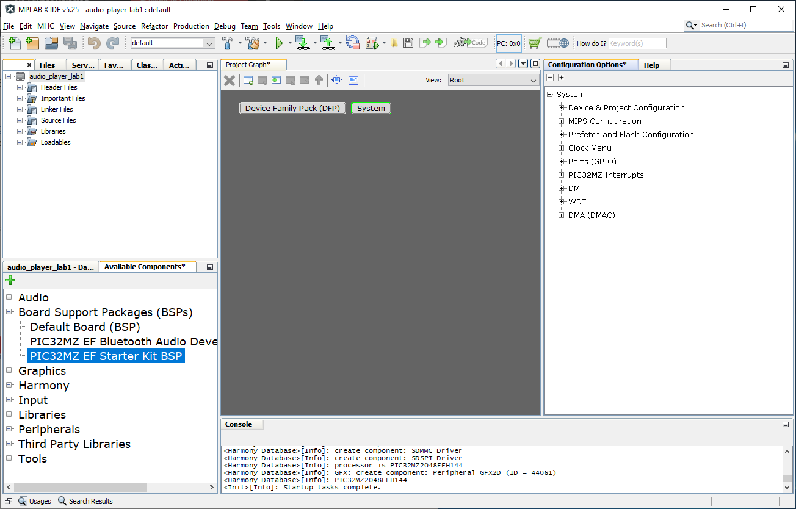Select Default Board (BSP) in component list
Screen dimensions: 796x509
point(85,327)
